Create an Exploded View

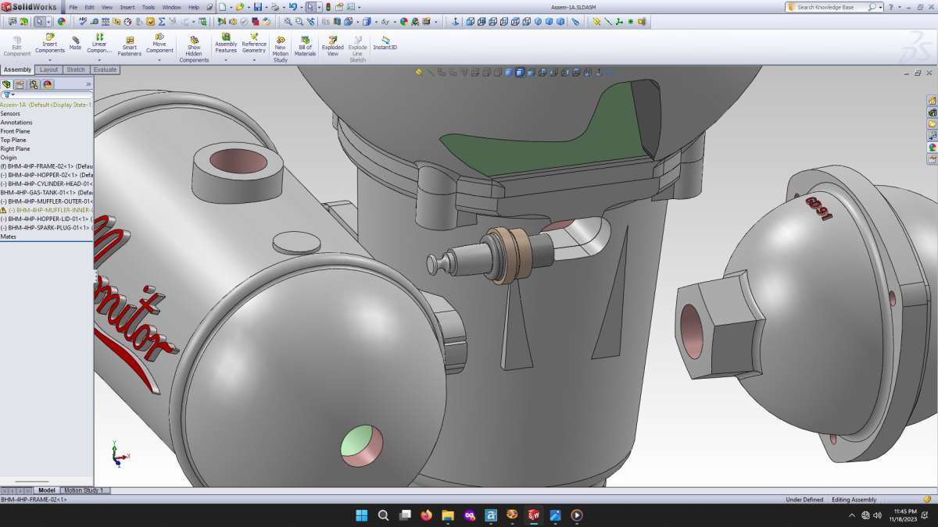click(333, 45)
